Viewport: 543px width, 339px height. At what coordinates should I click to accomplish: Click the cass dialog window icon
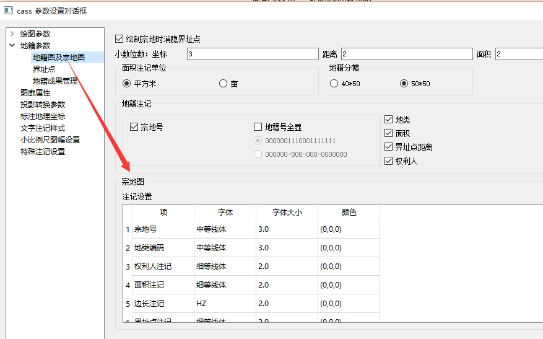click(x=8, y=11)
